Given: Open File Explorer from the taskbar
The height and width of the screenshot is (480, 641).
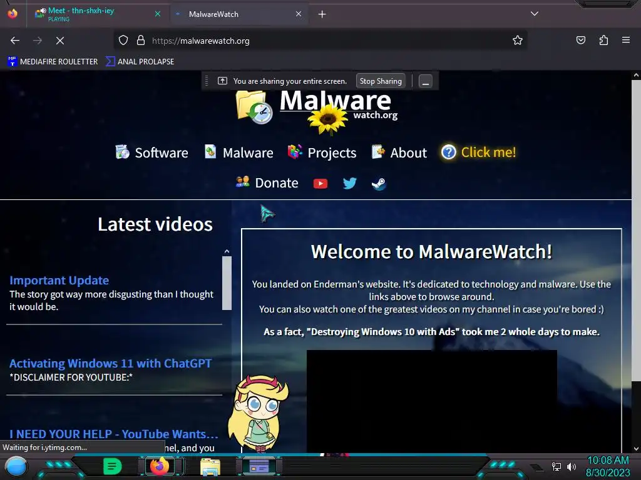Looking at the screenshot, I should tap(210, 466).
